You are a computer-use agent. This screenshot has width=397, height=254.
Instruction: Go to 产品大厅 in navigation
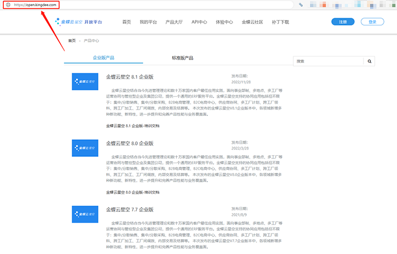(174, 22)
